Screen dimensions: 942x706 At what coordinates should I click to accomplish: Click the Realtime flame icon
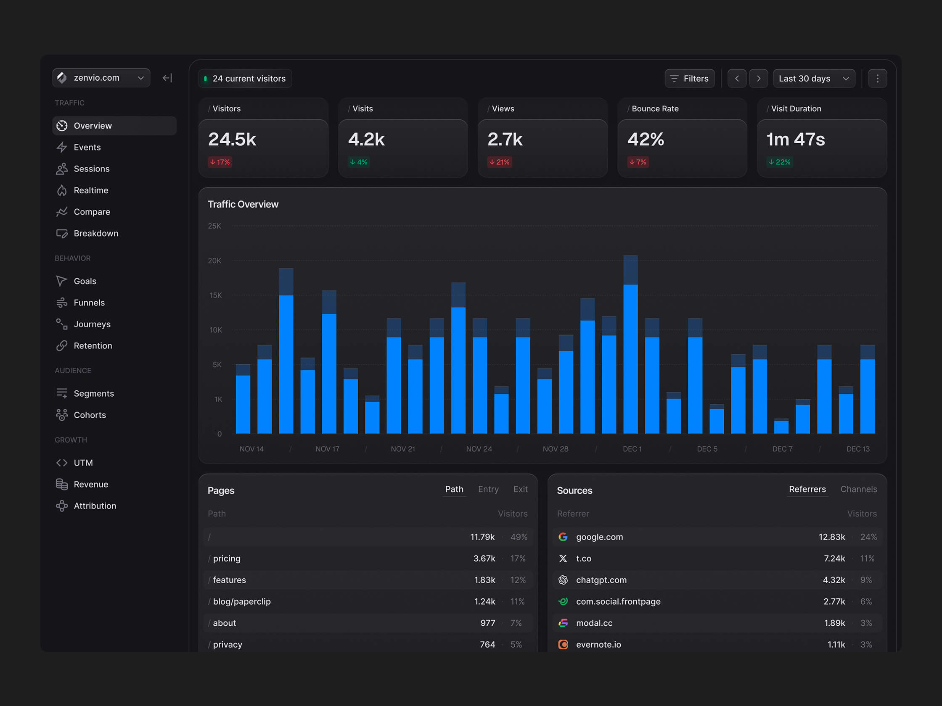pyautogui.click(x=62, y=190)
